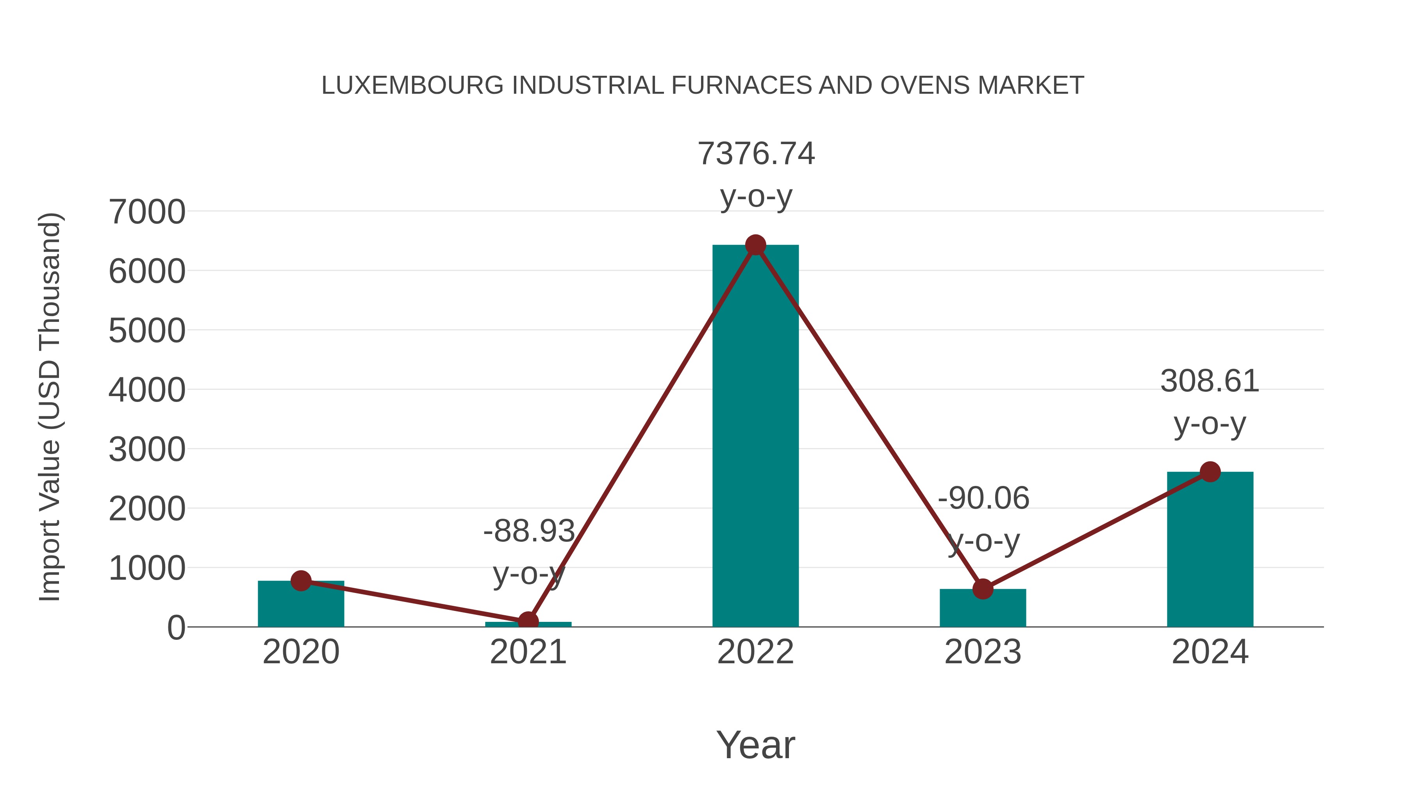Click the 2021 line data point marker
Image resolution: width=1406 pixels, height=791 pixels.
pyautogui.click(x=528, y=621)
